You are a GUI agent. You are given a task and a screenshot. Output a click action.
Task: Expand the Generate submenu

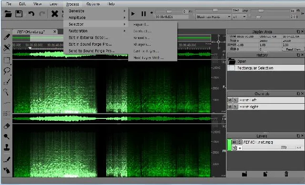(96, 11)
